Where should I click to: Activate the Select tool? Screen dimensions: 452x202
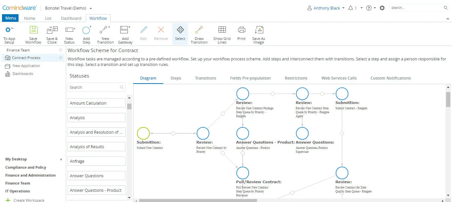[x=180, y=34]
